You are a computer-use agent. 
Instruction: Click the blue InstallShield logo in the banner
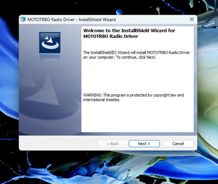pyautogui.click(x=50, y=43)
